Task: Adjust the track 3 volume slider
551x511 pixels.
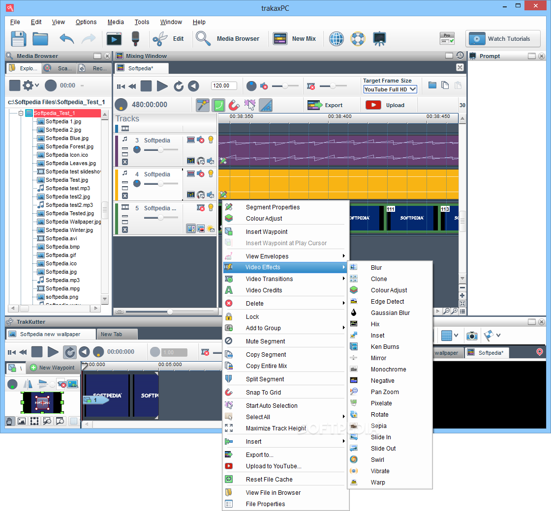Action: [160, 150]
